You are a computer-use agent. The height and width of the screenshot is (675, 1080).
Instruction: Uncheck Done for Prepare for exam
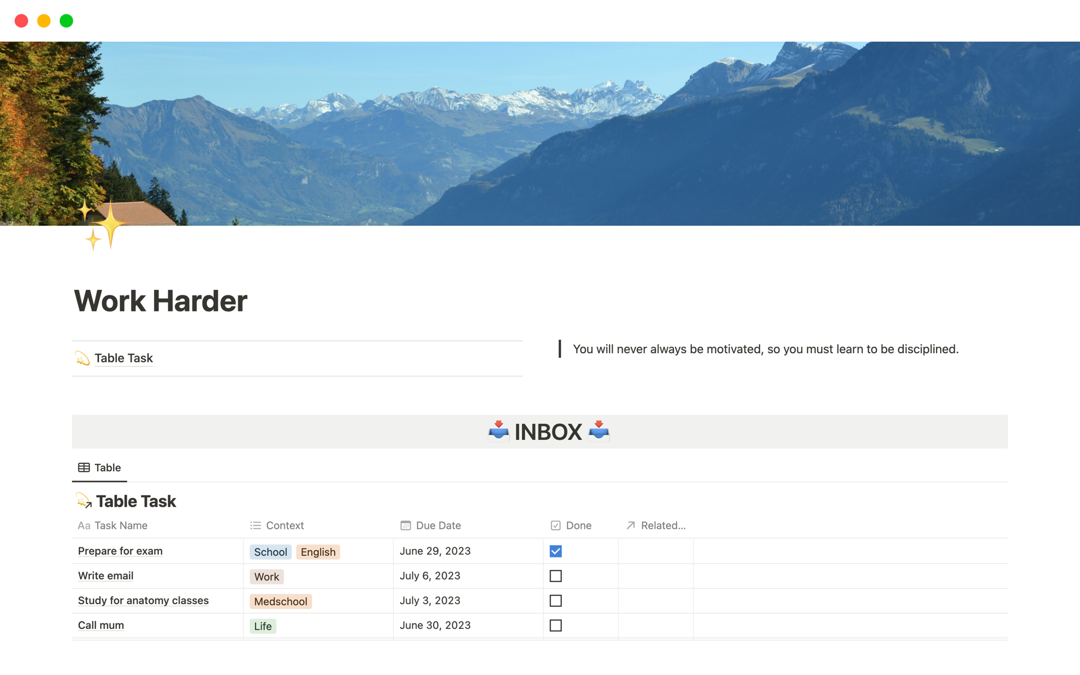point(556,551)
